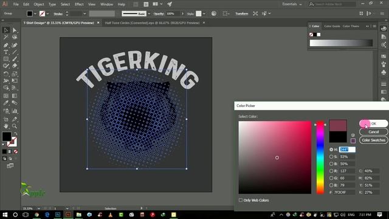Open the Effect menu

(79, 4)
